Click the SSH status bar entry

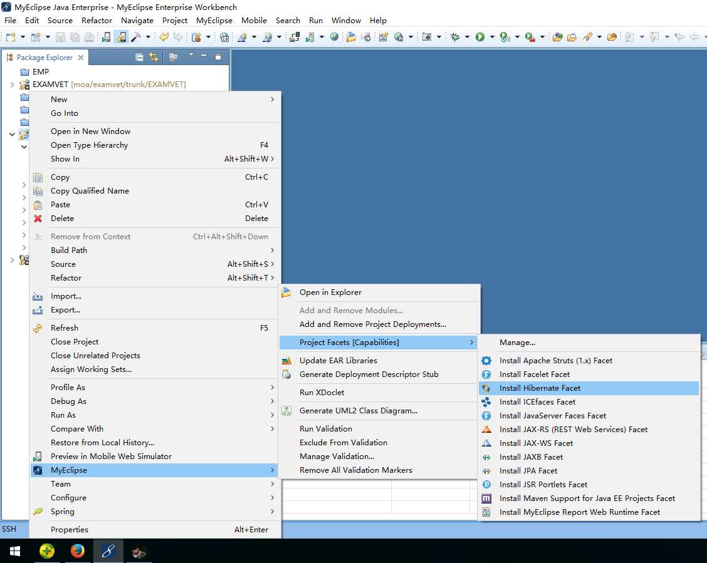click(x=9, y=529)
